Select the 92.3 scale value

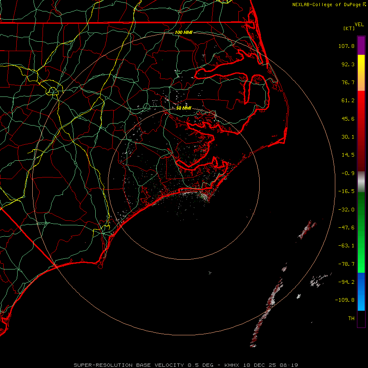click(348, 64)
